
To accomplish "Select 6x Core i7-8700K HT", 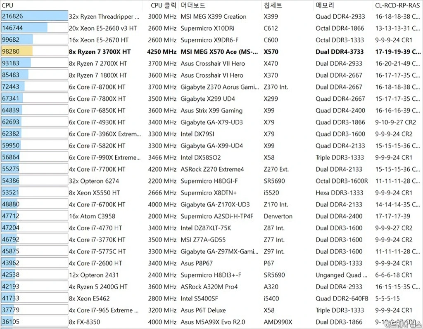I will (x=97, y=87).
